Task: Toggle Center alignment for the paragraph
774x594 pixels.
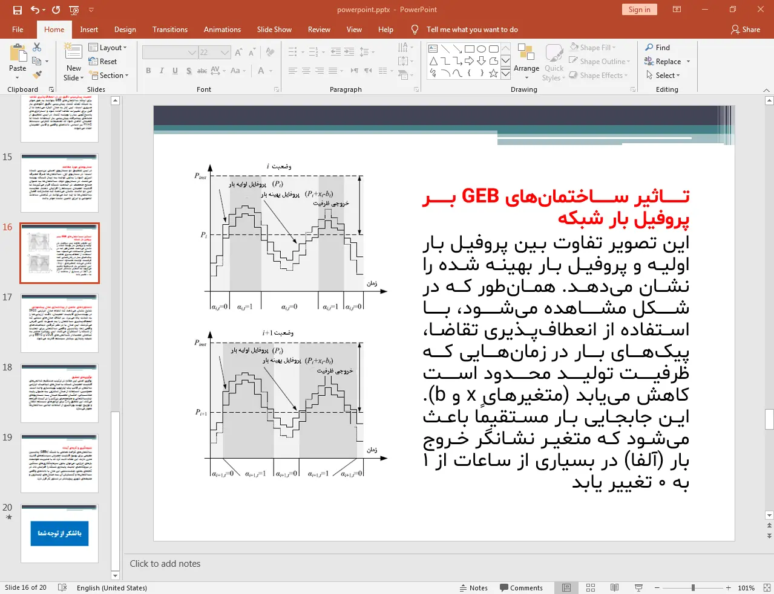Action: coord(306,71)
